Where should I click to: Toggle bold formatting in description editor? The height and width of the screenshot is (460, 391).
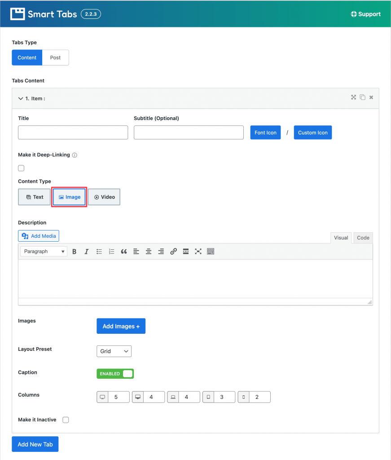tap(75, 252)
